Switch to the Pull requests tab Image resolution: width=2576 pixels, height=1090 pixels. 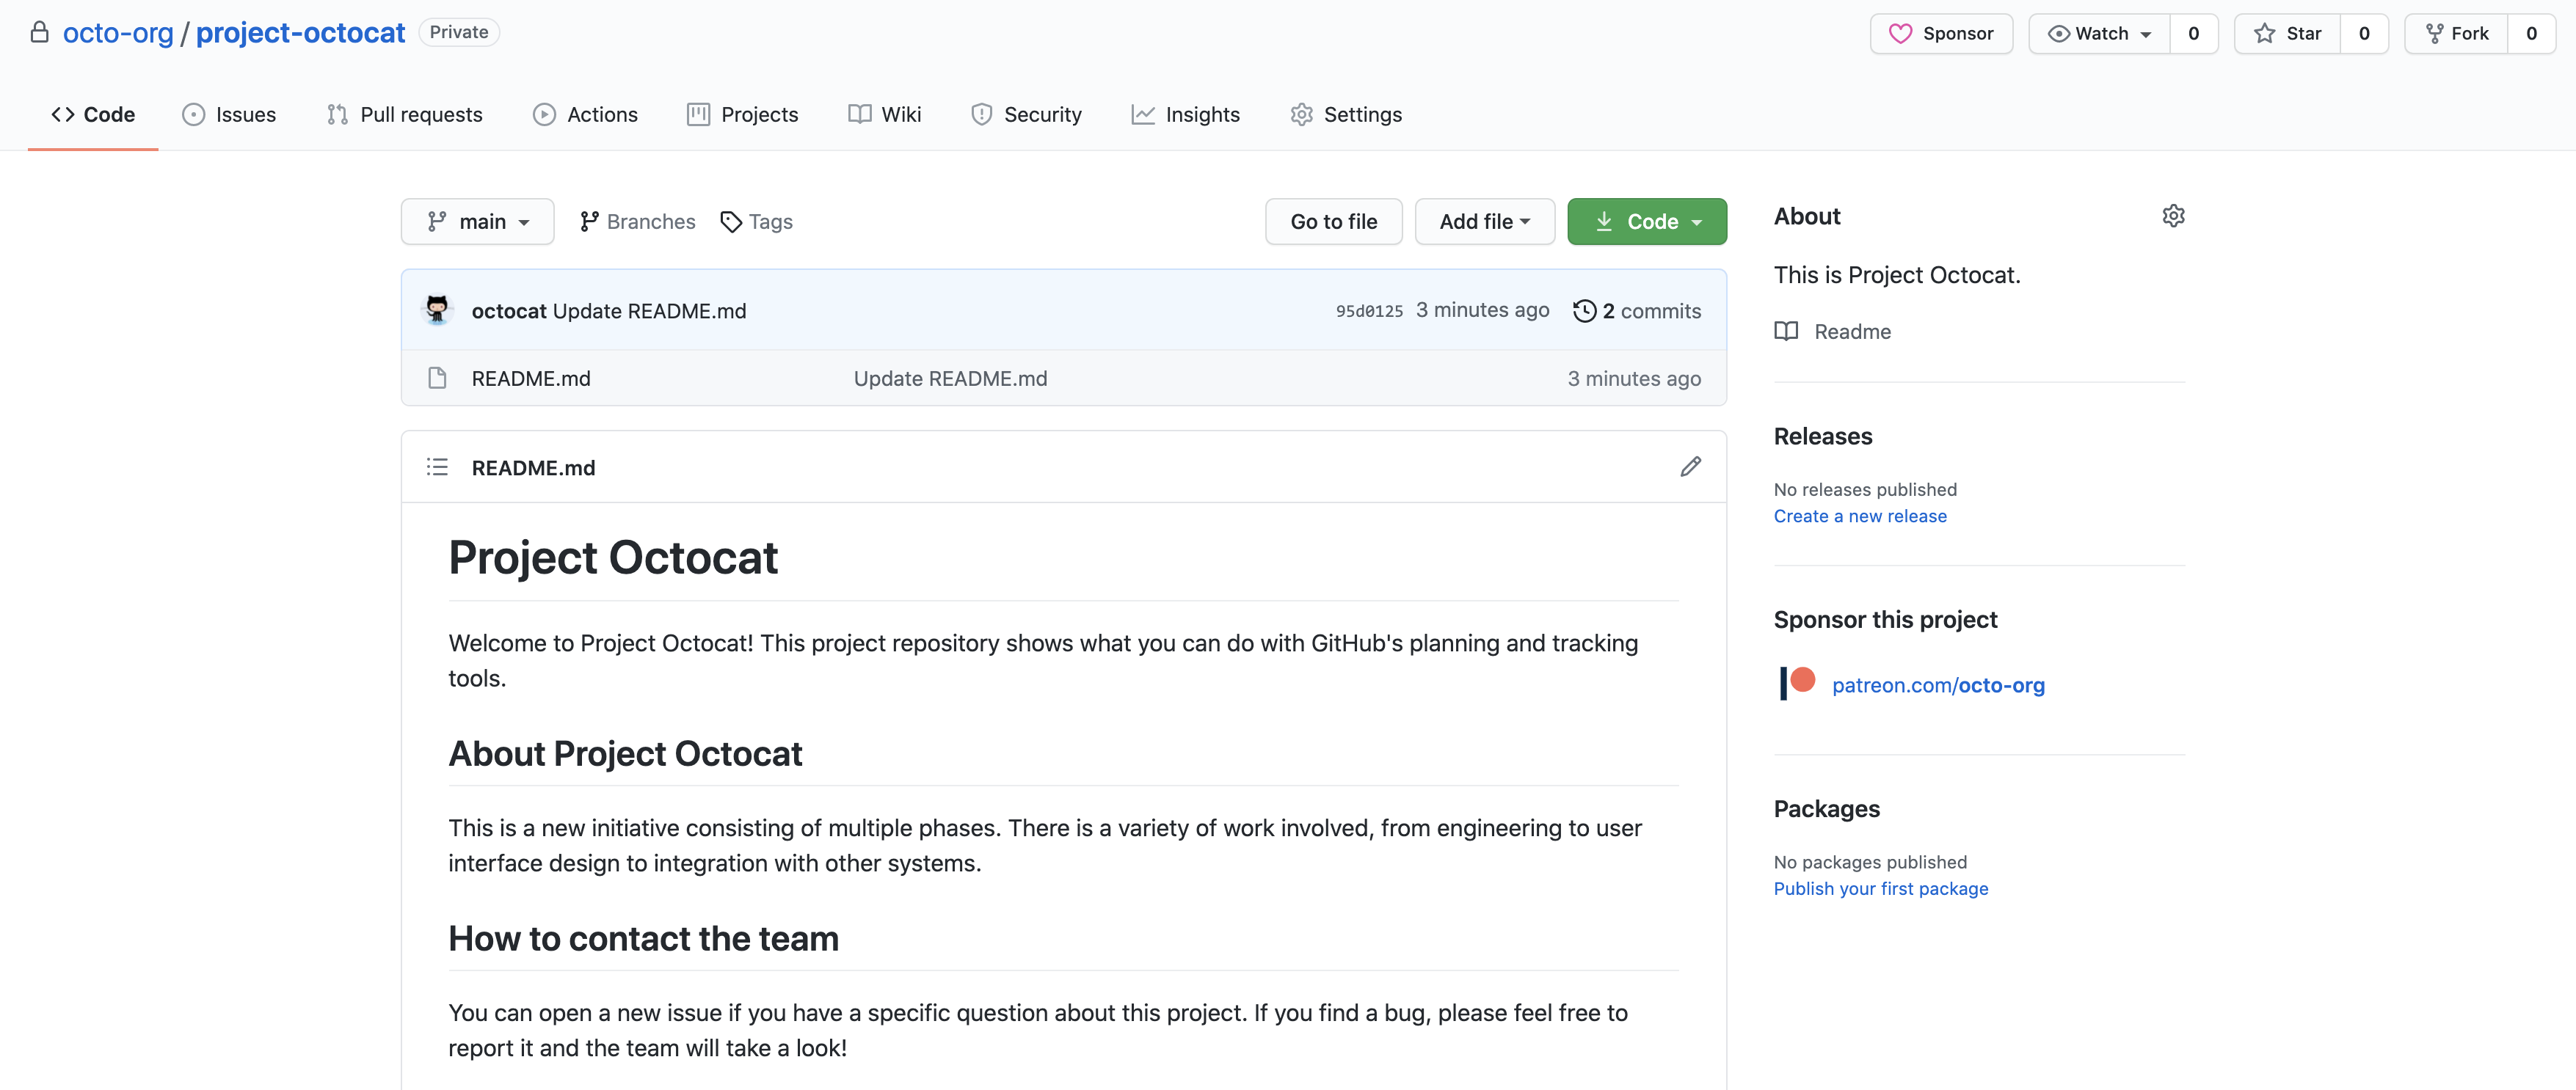coord(404,114)
